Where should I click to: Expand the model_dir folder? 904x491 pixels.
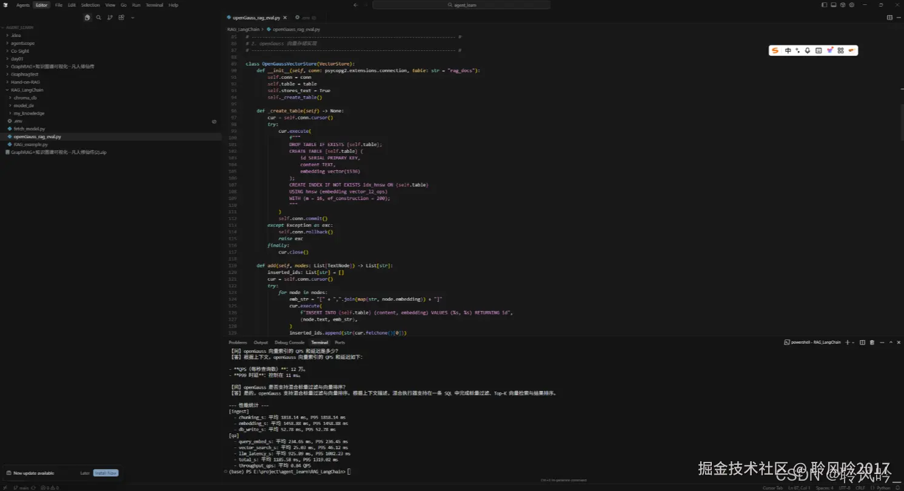point(24,105)
